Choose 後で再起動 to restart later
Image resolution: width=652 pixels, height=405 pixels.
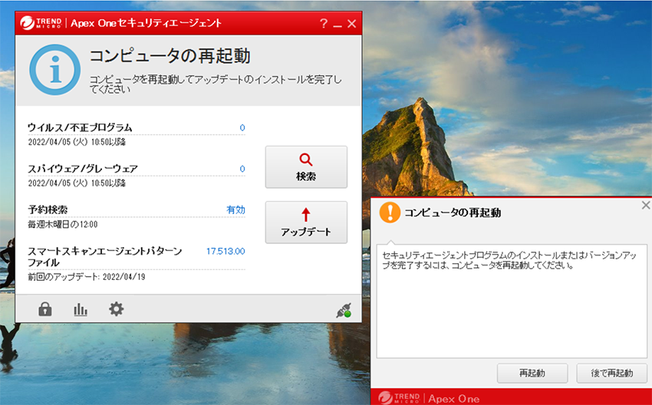point(614,374)
